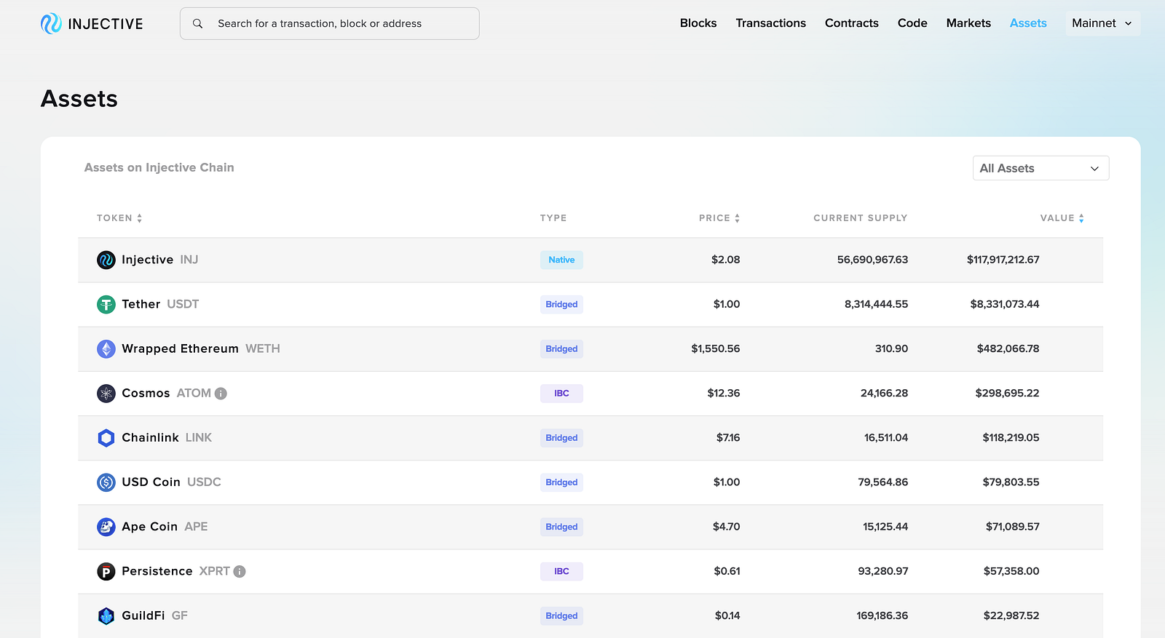Click the Wrapped Ethereum token icon

(x=106, y=349)
